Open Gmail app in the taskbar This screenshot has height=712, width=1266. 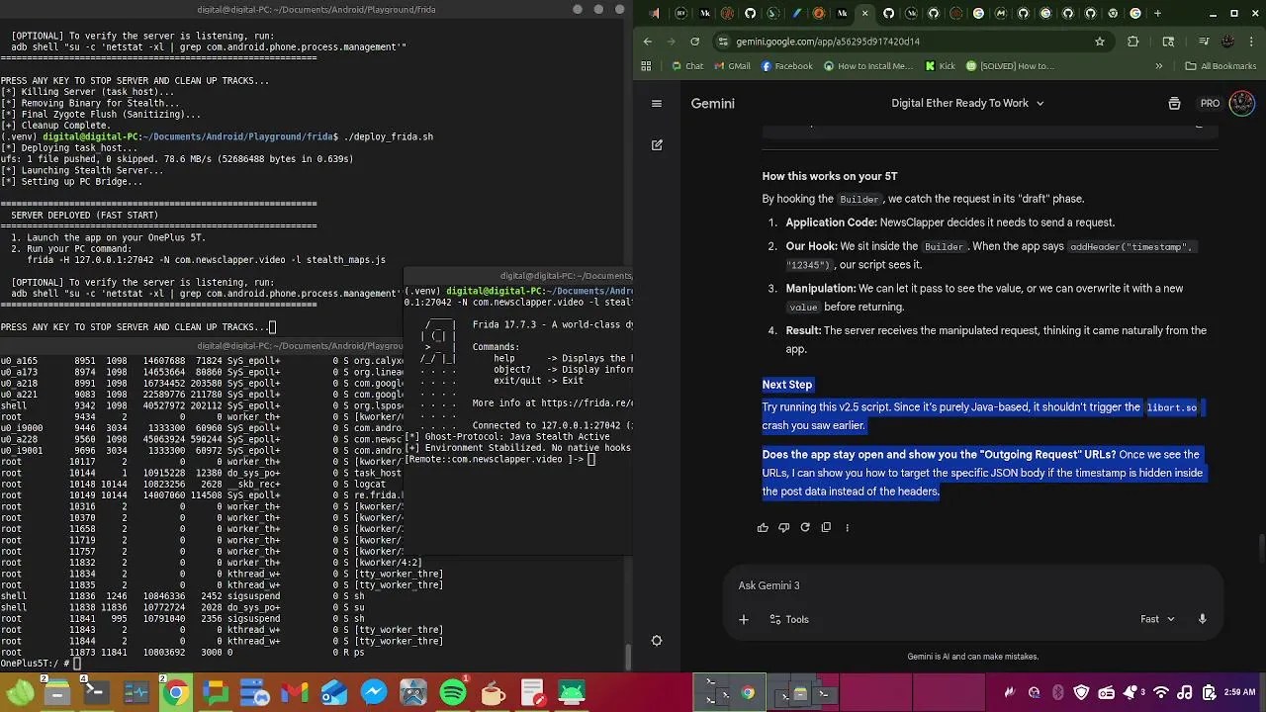[295, 692]
